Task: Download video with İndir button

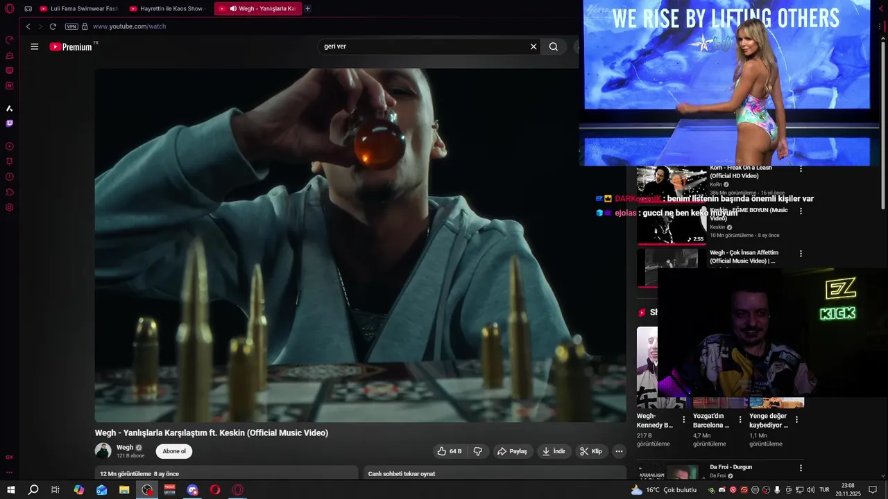Action: click(x=554, y=451)
